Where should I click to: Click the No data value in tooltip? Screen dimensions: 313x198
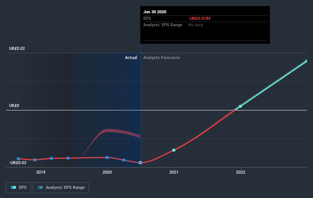[x=196, y=25]
